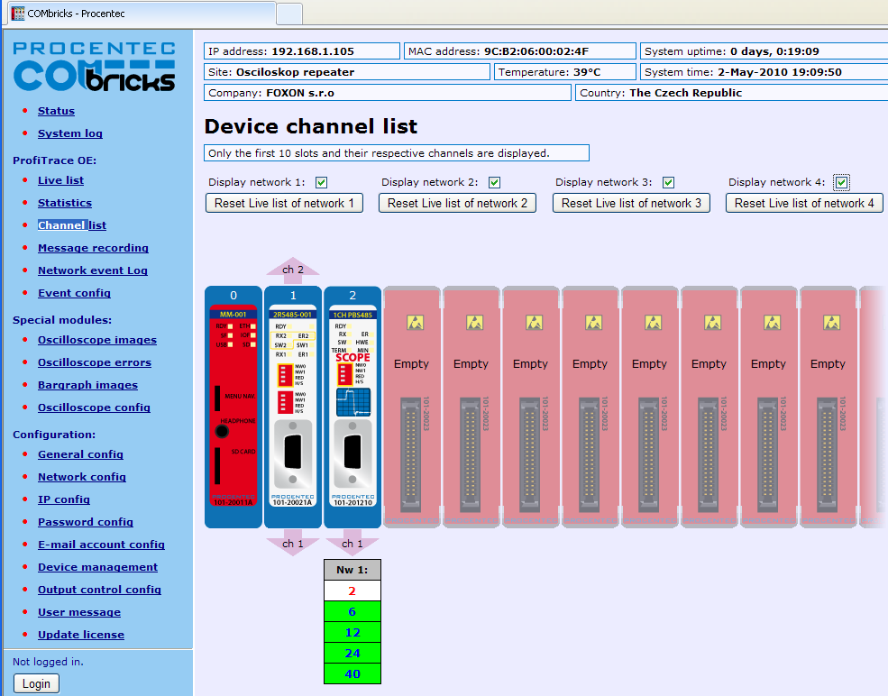Viewport: 888px width, 696px height.
Task: Open the Update license link
Action: click(81, 635)
